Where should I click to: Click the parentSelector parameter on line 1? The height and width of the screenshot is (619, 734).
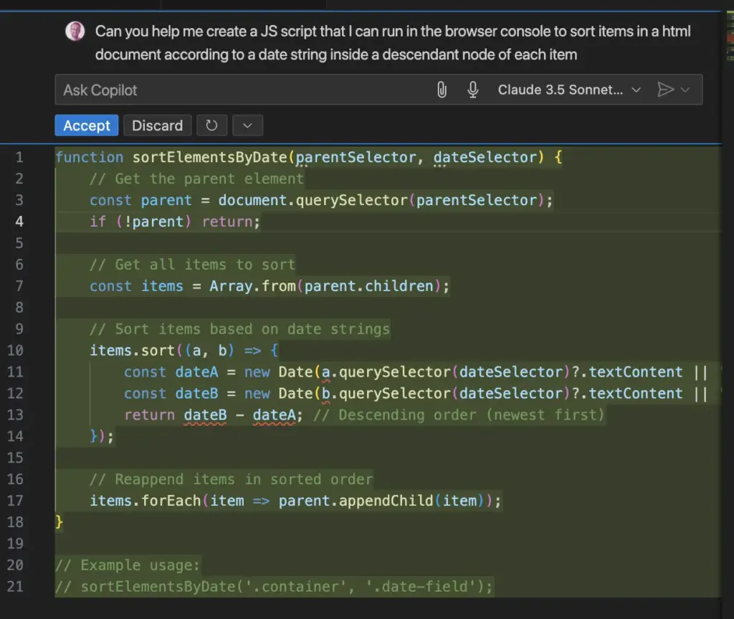tap(356, 157)
